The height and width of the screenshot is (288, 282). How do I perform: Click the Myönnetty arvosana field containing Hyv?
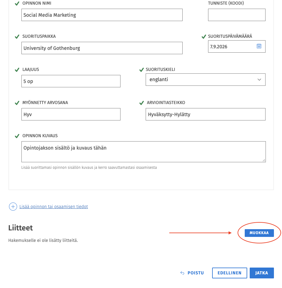click(71, 114)
